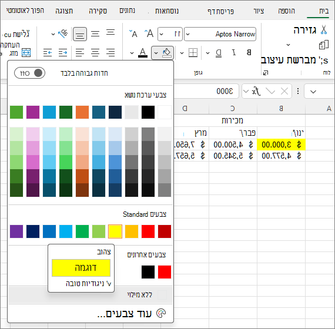Open the Data ribbon tab
335x329 pixels.
(127, 11)
